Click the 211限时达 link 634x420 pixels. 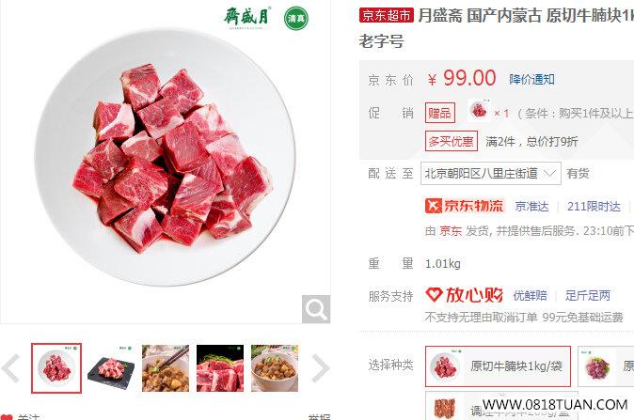(594, 207)
